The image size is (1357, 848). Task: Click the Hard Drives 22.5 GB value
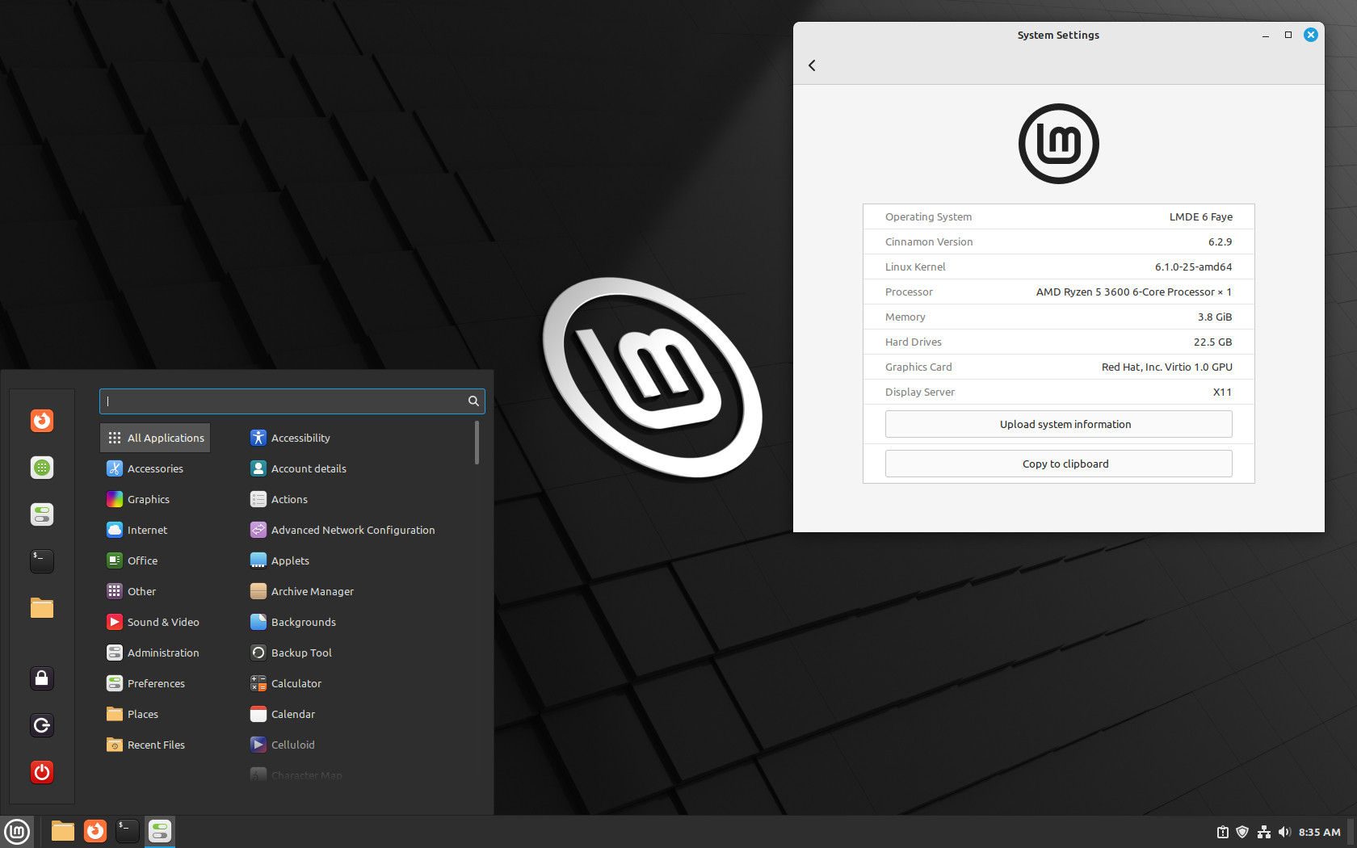click(x=1212, y=342)
